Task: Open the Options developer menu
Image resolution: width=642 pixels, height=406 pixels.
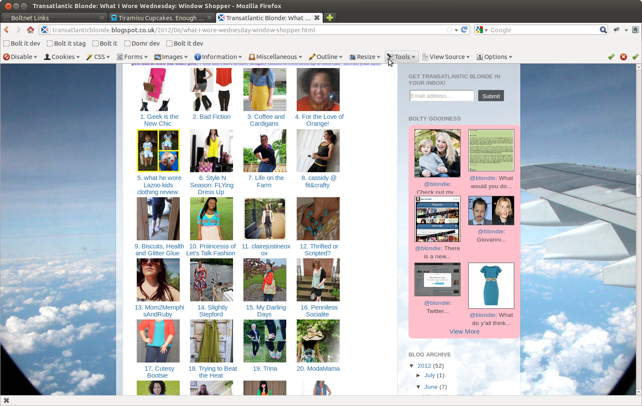Action: click(x=495, y=57)
